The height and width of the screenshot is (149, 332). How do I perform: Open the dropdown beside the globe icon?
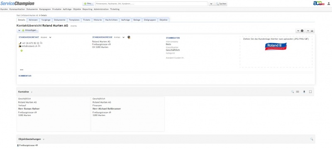298,31
